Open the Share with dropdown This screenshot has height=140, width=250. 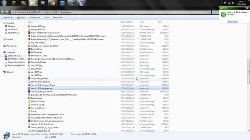[x=35, y=17]
